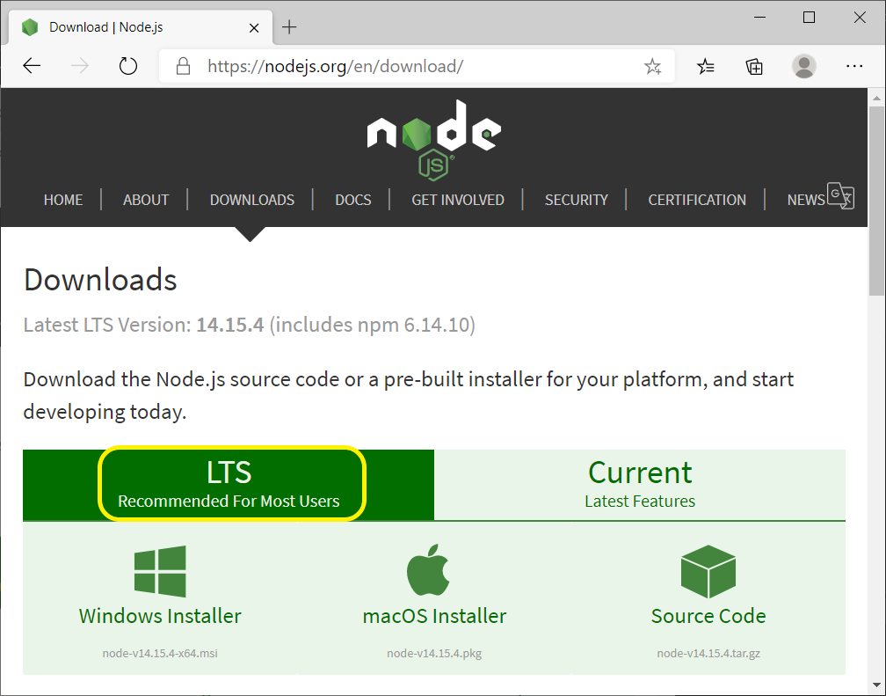Click the node-v14.15.4.pkg filename
Image resolution: width=886 pixels, height=696 pixels.
tap(434, 654)
